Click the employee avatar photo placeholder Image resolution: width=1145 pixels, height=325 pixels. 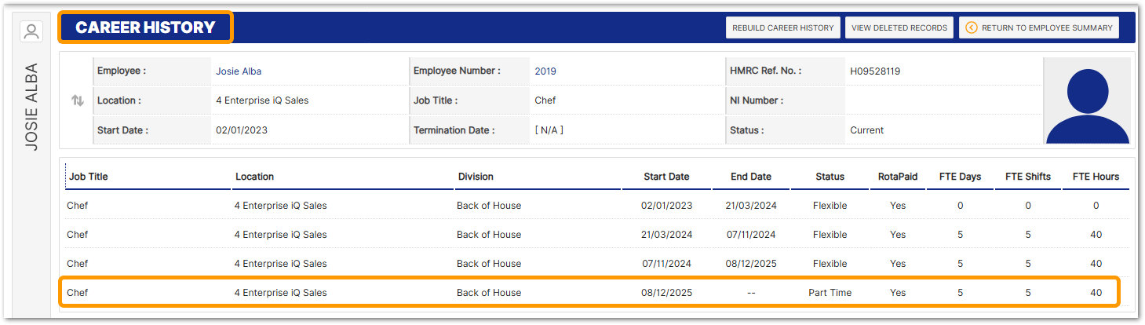[1087, 102]
